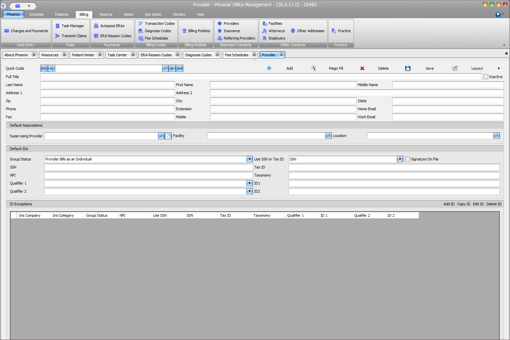
Task: Expand Group Status dropdown
Action: (x=249, y=159)
